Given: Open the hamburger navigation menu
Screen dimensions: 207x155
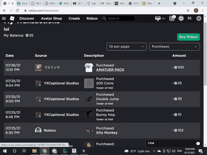Looking at the screenshot, I should [x=4, y=18].
